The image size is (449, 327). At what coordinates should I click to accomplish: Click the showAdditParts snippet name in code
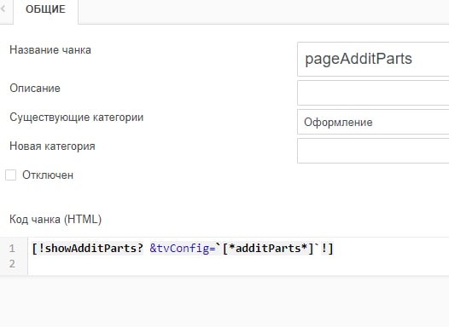pos(91,248)
